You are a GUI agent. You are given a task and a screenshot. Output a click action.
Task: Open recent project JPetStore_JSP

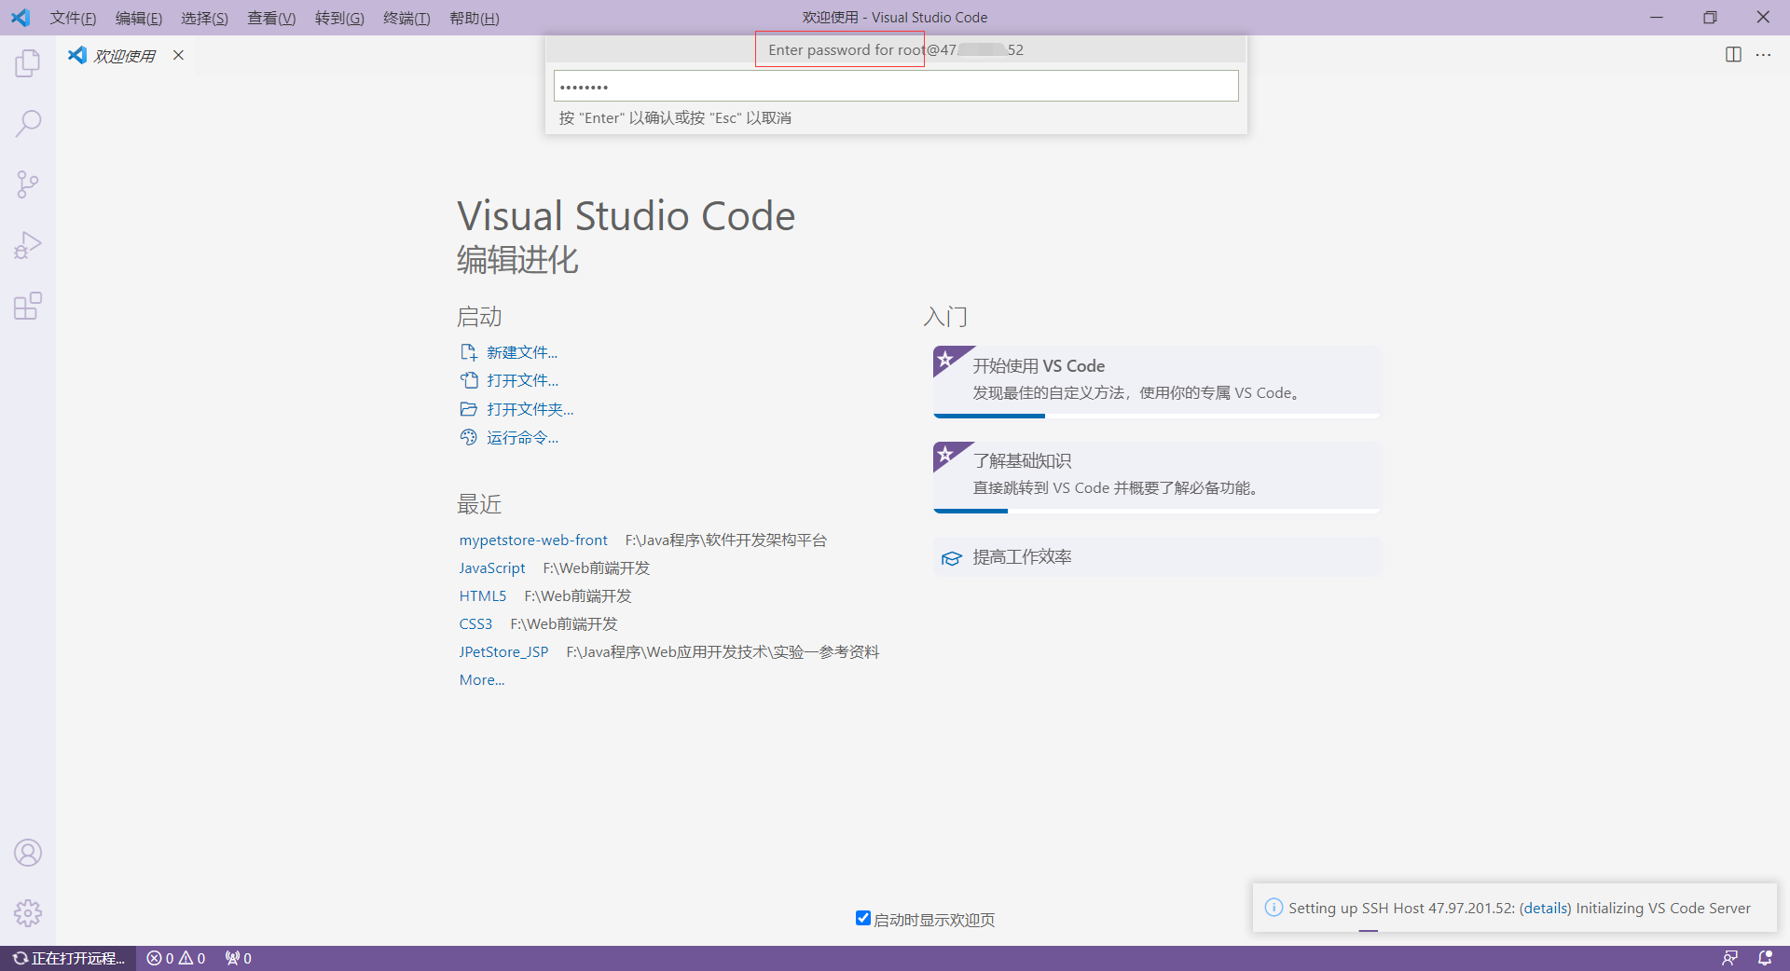point(503,651)
